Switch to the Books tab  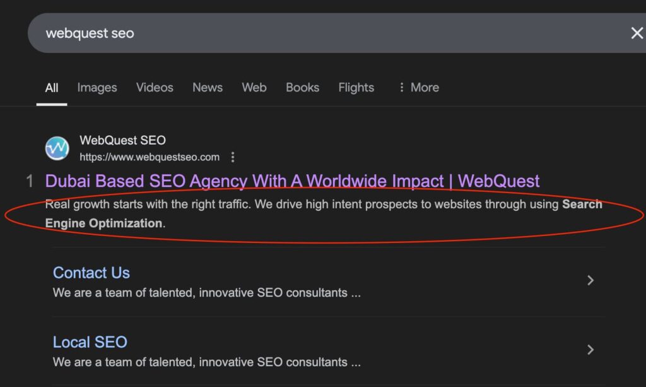click(302, 87)
